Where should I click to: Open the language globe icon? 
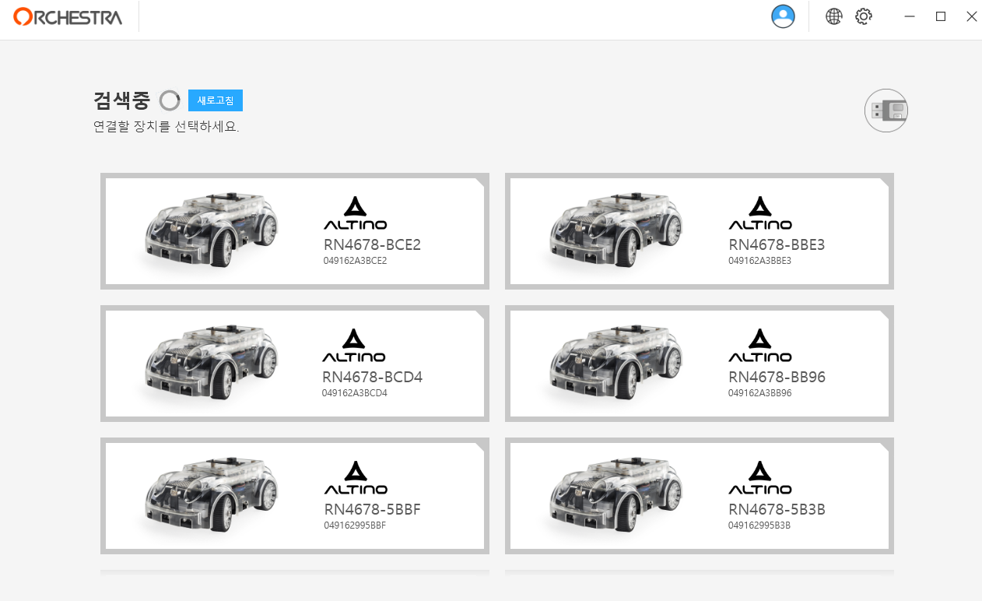coord(834,16)
